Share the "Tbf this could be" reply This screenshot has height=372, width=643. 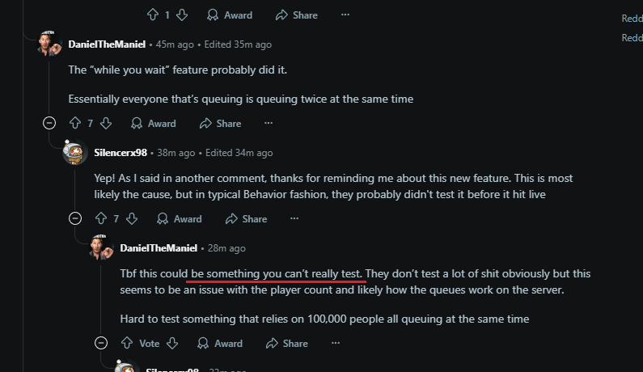287,343
